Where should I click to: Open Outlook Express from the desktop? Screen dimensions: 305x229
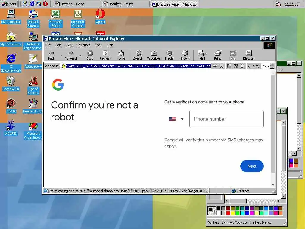pyautogui.click(x=33, y=19)
